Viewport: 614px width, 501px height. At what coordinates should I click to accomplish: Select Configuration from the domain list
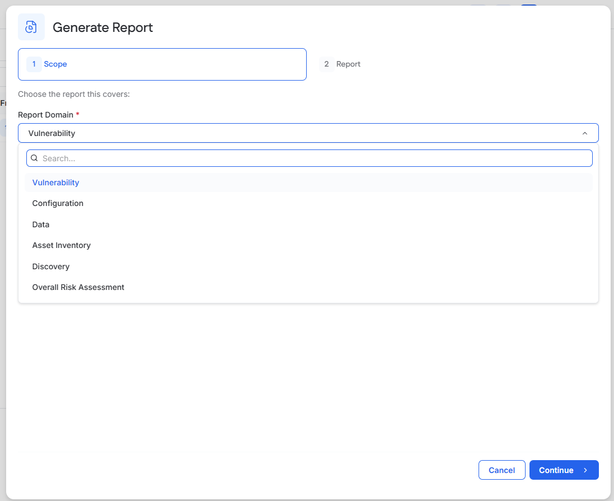308,203
